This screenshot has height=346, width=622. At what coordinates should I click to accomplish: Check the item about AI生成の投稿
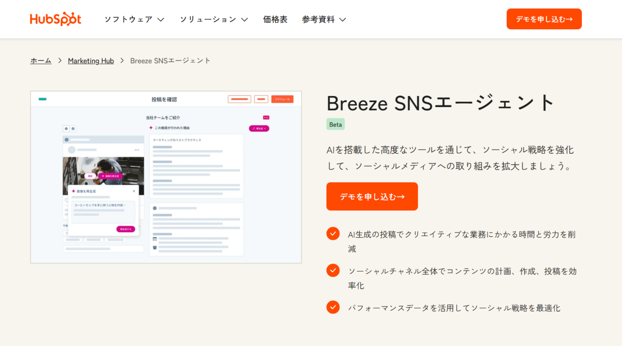click(x=333, y=234)
